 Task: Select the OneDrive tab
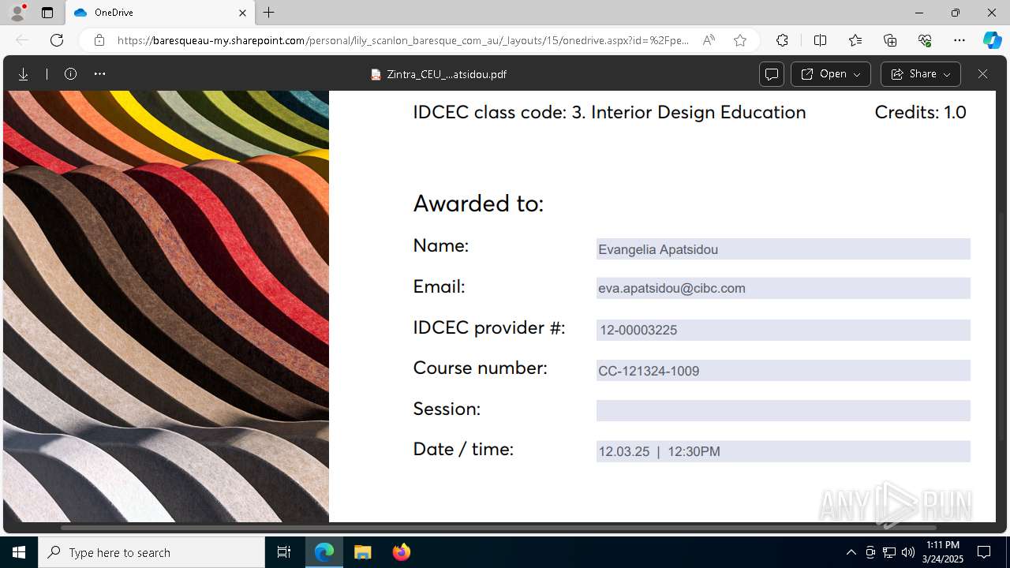tap(159, 13)
